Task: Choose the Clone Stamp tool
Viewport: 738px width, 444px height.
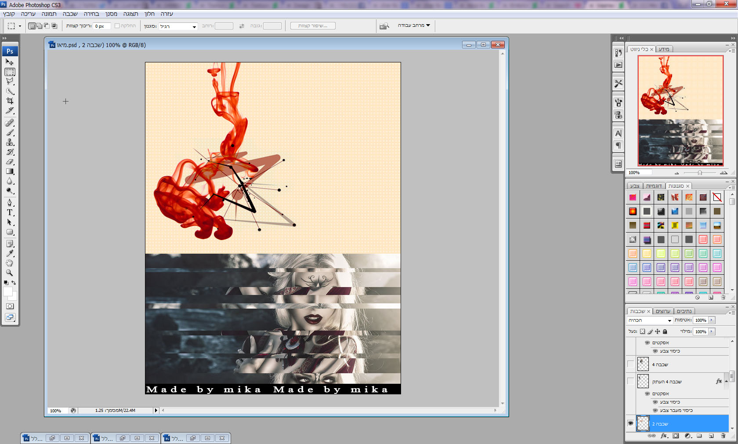Action: 10,142
